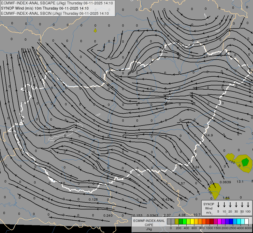Screen dimensions: 253x233
Task: Click the white swatch at 6000 J/kg
Action: pyautogui.click(x=247, y=222)
